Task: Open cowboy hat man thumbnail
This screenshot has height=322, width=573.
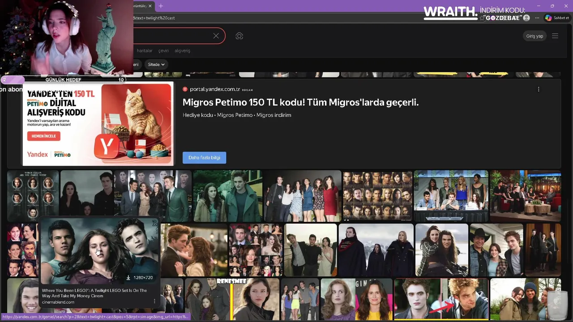Action: (x=496, y=250)
